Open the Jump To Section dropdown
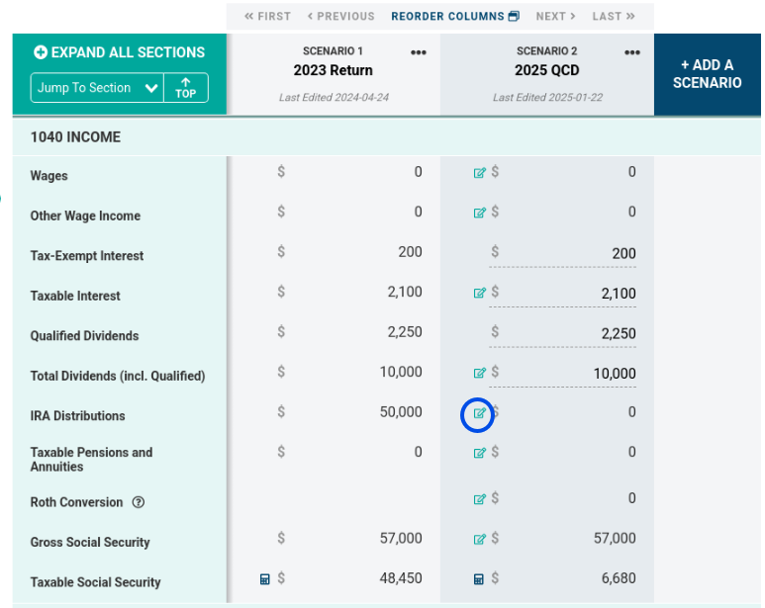Image resolution: width=765 pixels, height=608 pixels. (x=97, y=88)
